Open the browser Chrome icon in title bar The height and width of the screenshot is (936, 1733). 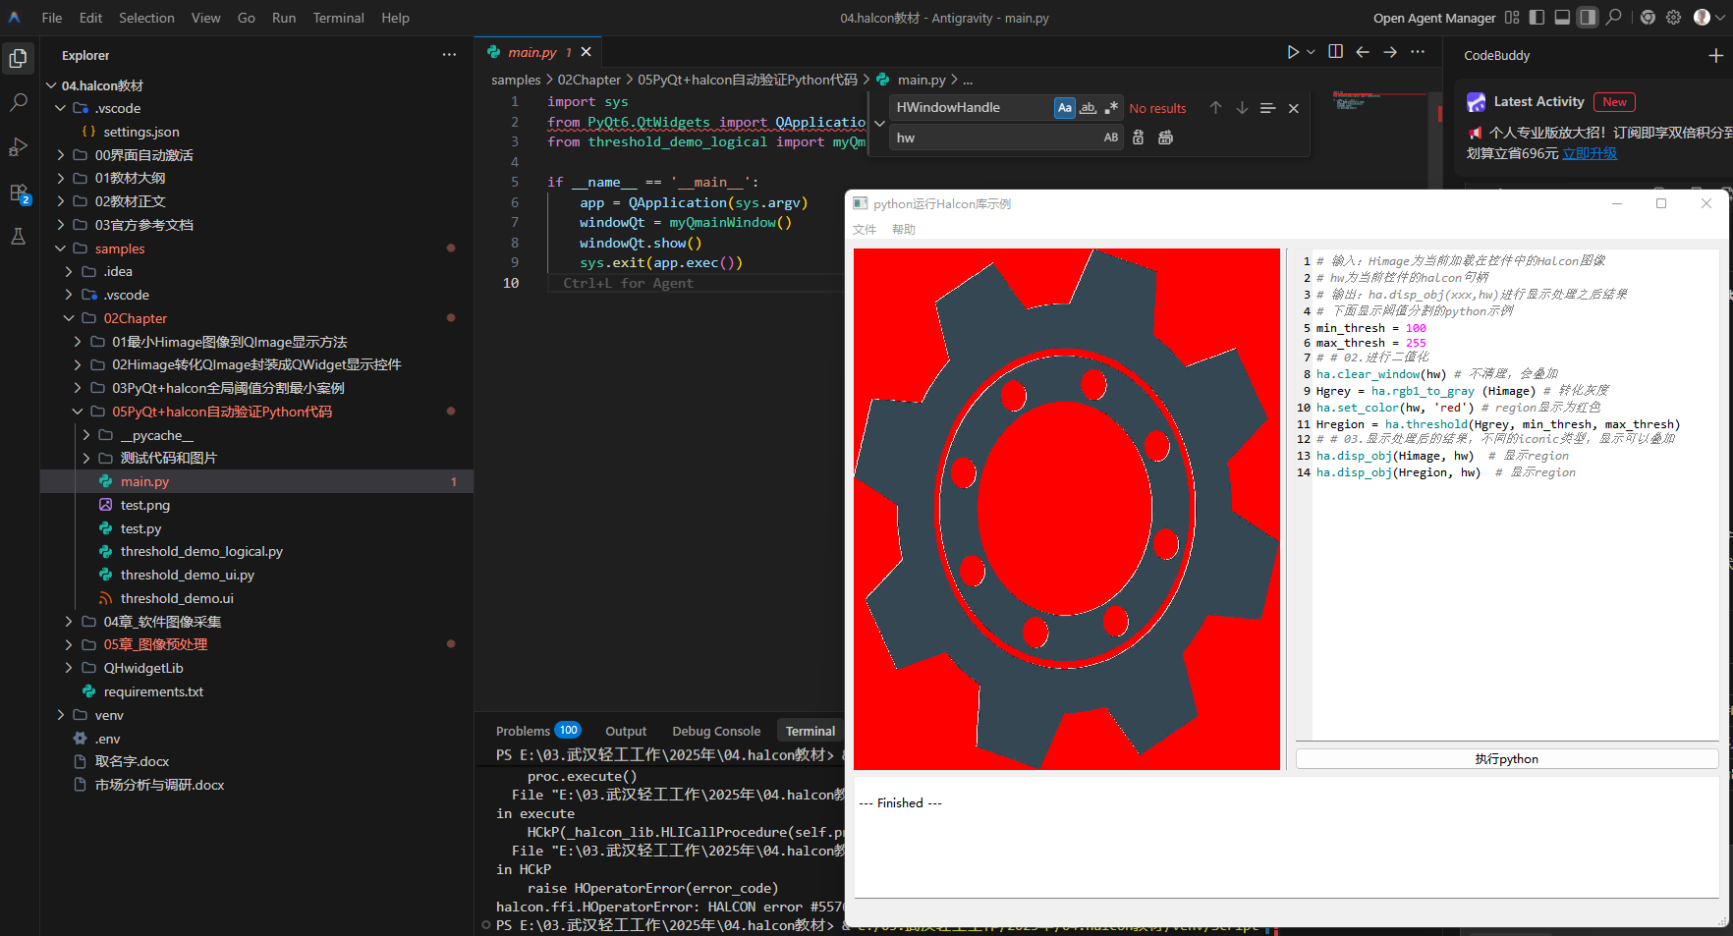click(x=1648, y=18)
